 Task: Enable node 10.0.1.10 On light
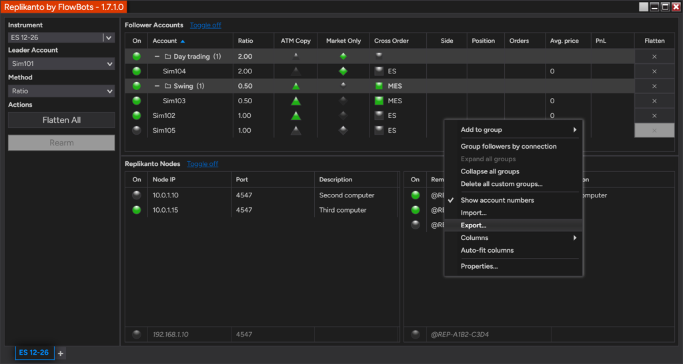coord(137,195)
